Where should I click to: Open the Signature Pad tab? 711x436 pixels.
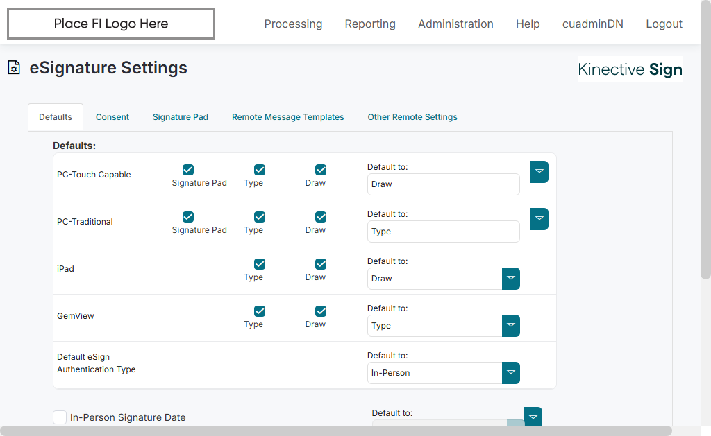[181, 117]
